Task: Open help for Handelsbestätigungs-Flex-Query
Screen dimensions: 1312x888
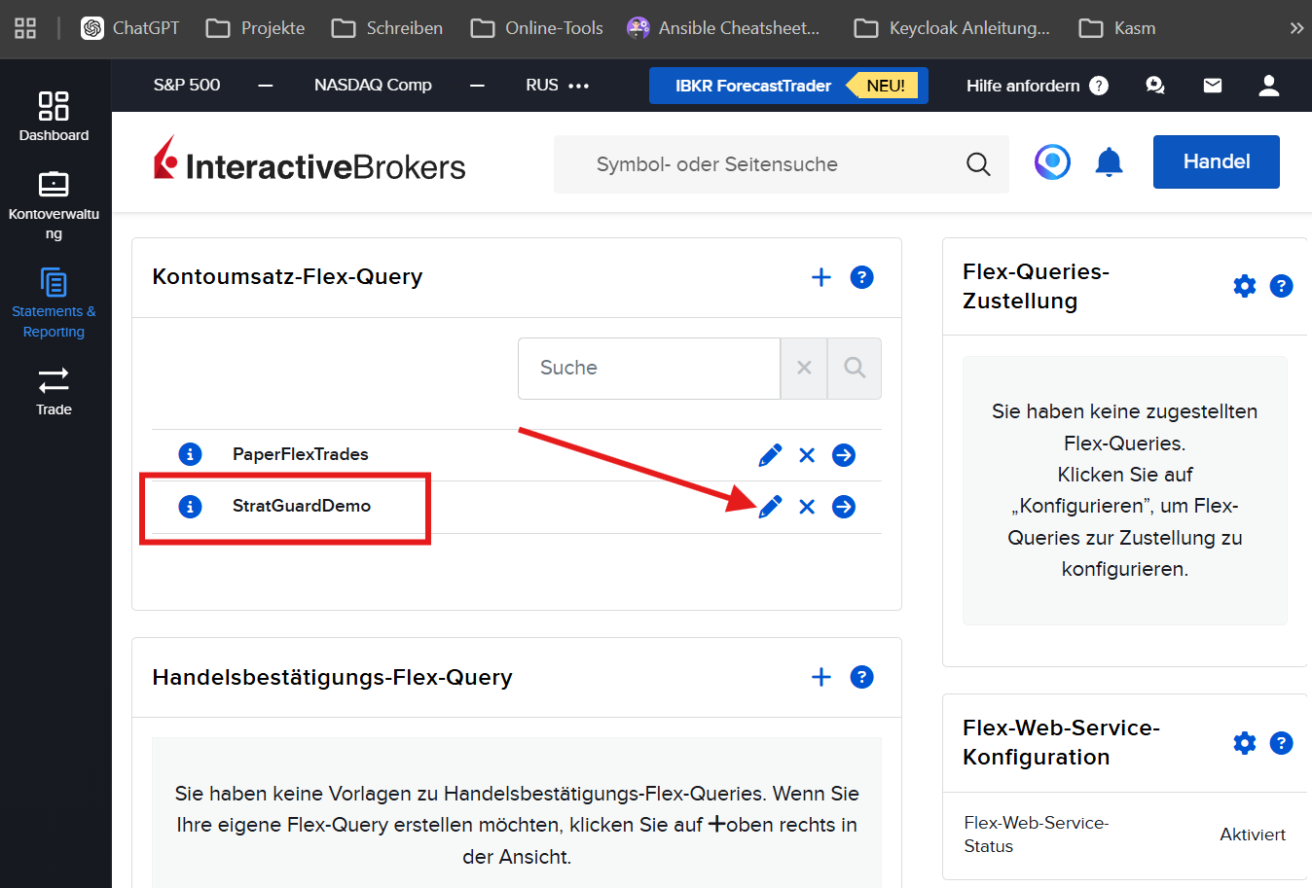Action: [x=861, y=677]
